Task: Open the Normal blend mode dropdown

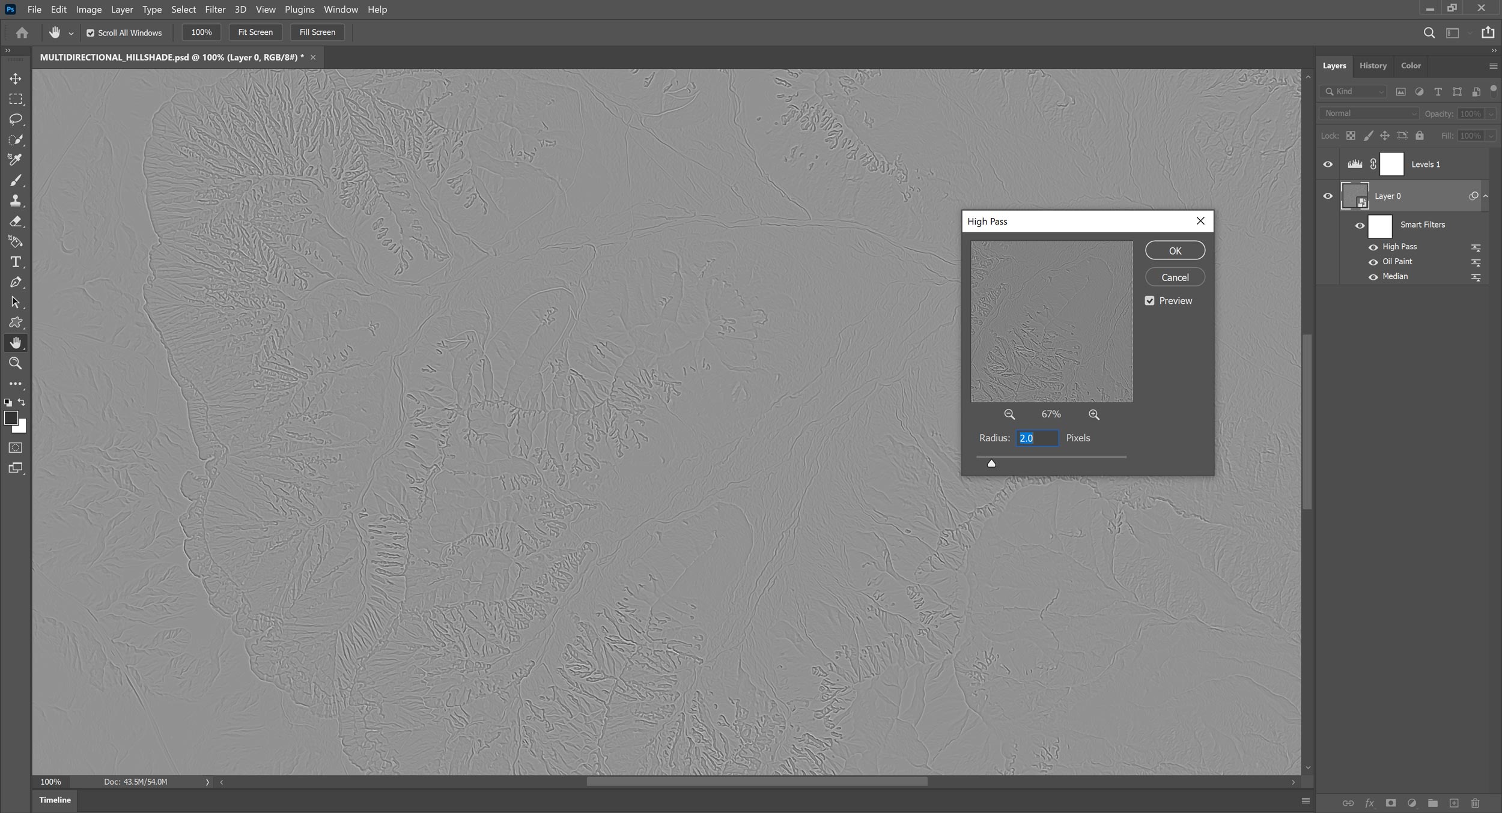Action: point(1369,113)
